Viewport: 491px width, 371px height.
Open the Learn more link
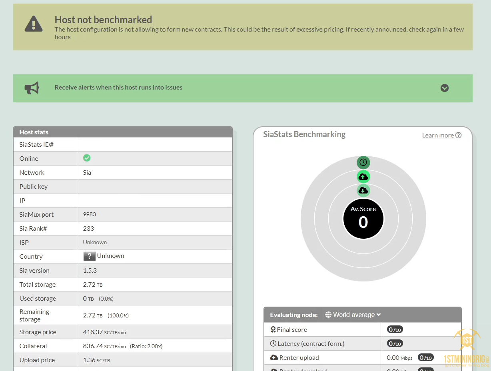pos(442,135)
